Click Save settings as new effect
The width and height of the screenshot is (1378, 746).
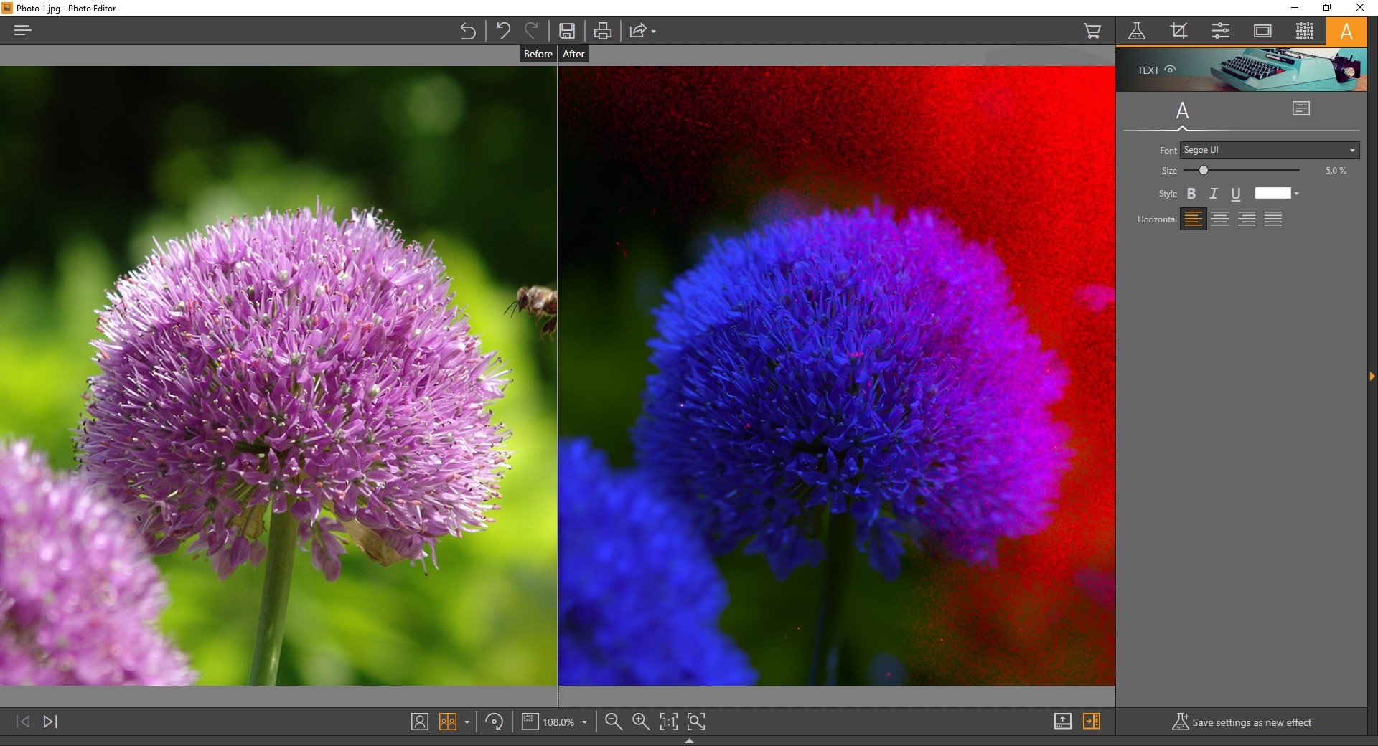(x=1242, y=722)
